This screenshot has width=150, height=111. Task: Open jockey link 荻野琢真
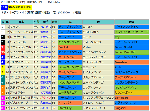[x=46, y=83]
